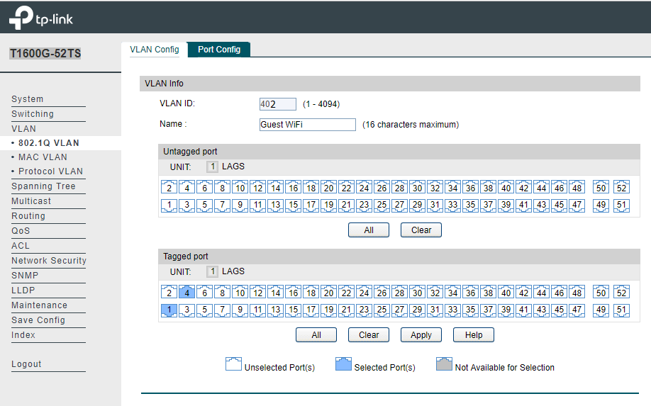Viewport: 651px width, 406px height.
Task: Expand the System menu
Action: click(28, 99)
